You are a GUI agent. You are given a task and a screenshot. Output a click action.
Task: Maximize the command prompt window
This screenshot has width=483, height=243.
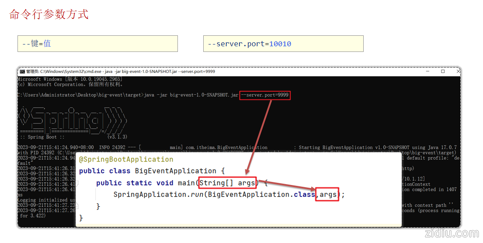[x=442, y=72]
